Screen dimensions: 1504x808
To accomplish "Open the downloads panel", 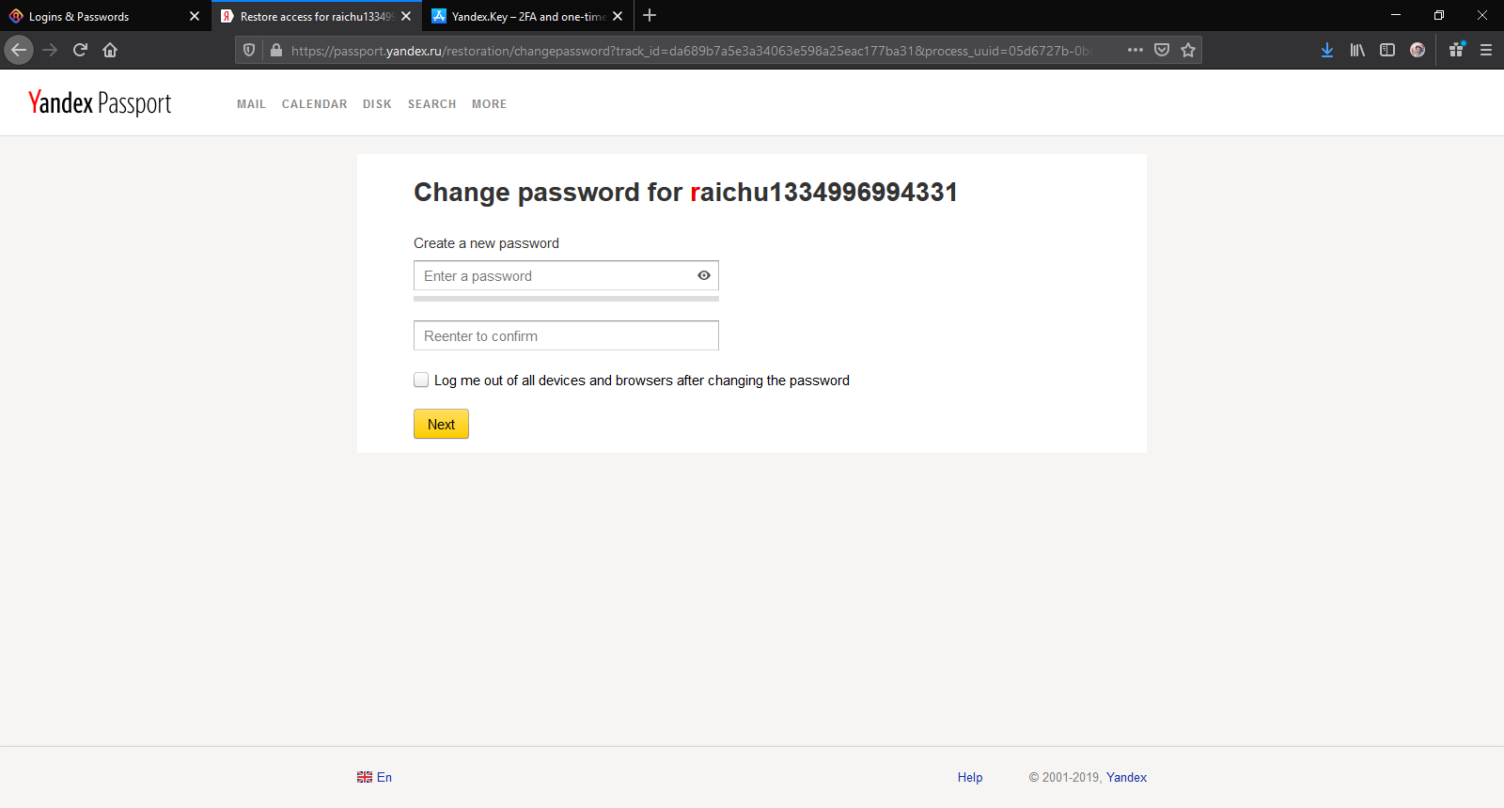I will (x=1327, y=50).
